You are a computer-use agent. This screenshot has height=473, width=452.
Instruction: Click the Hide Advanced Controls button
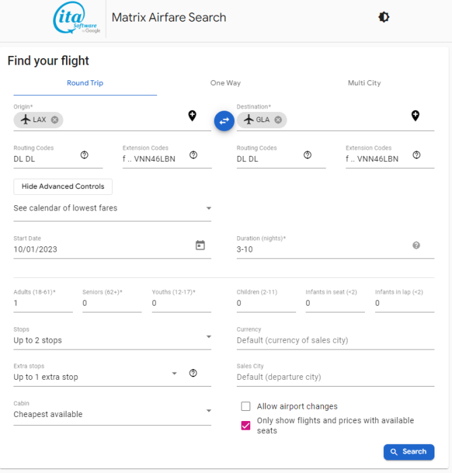(63, 186)
